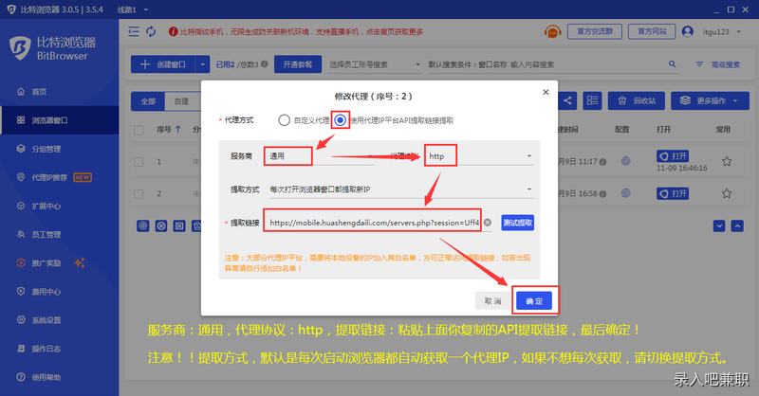Close the 修改代理 dialog

click(546, 92)
